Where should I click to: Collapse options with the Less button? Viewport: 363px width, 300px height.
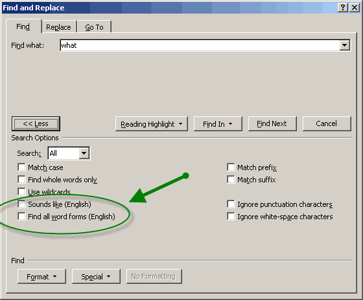[x=36, y=123]
